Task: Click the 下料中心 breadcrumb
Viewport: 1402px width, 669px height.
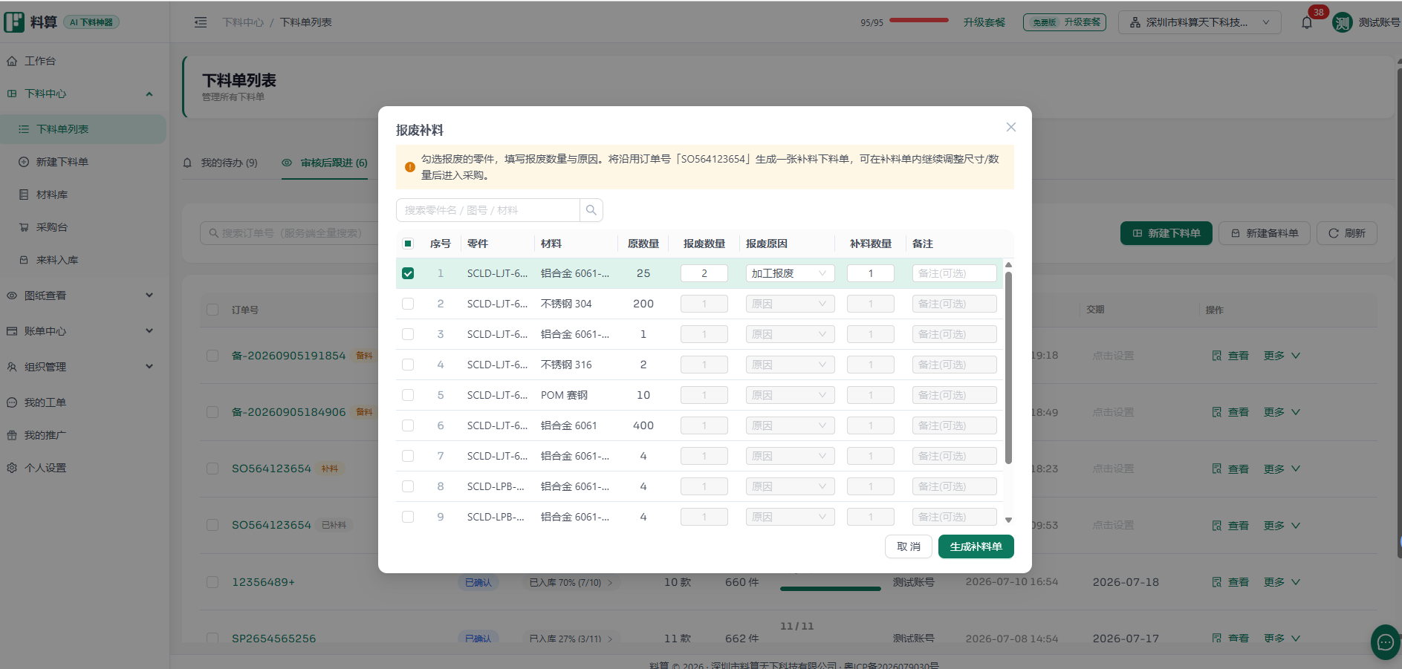Action: [x=243, y=22]
